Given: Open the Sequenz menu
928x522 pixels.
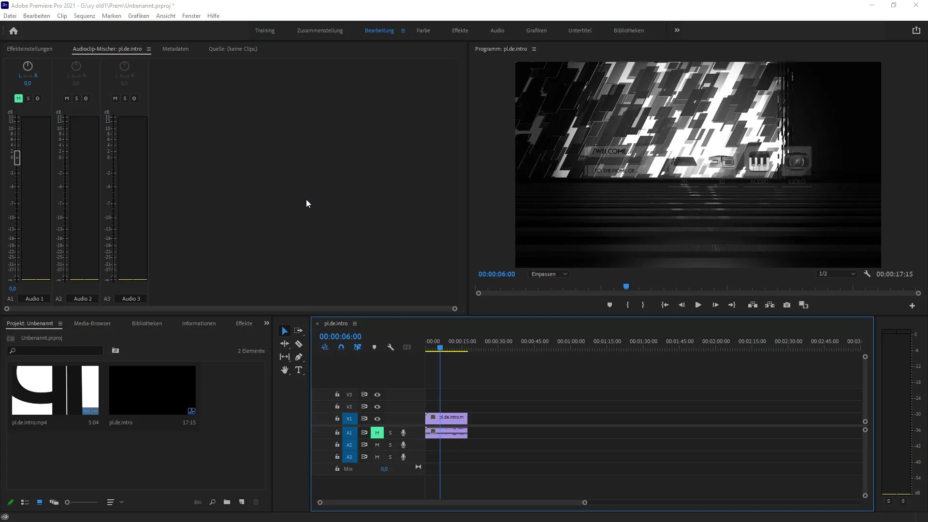Looking at the screenshot, I should (x=85, y=16).
